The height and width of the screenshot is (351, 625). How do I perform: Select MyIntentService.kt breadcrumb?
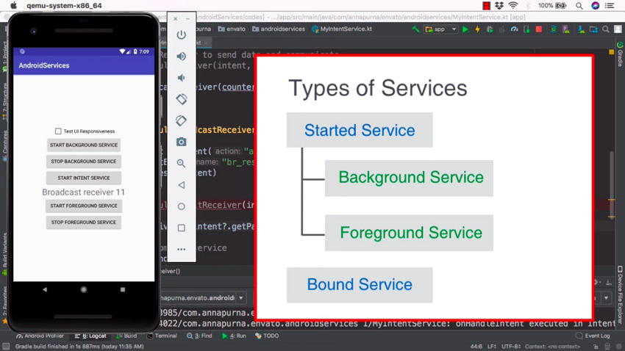click(342, 29)
